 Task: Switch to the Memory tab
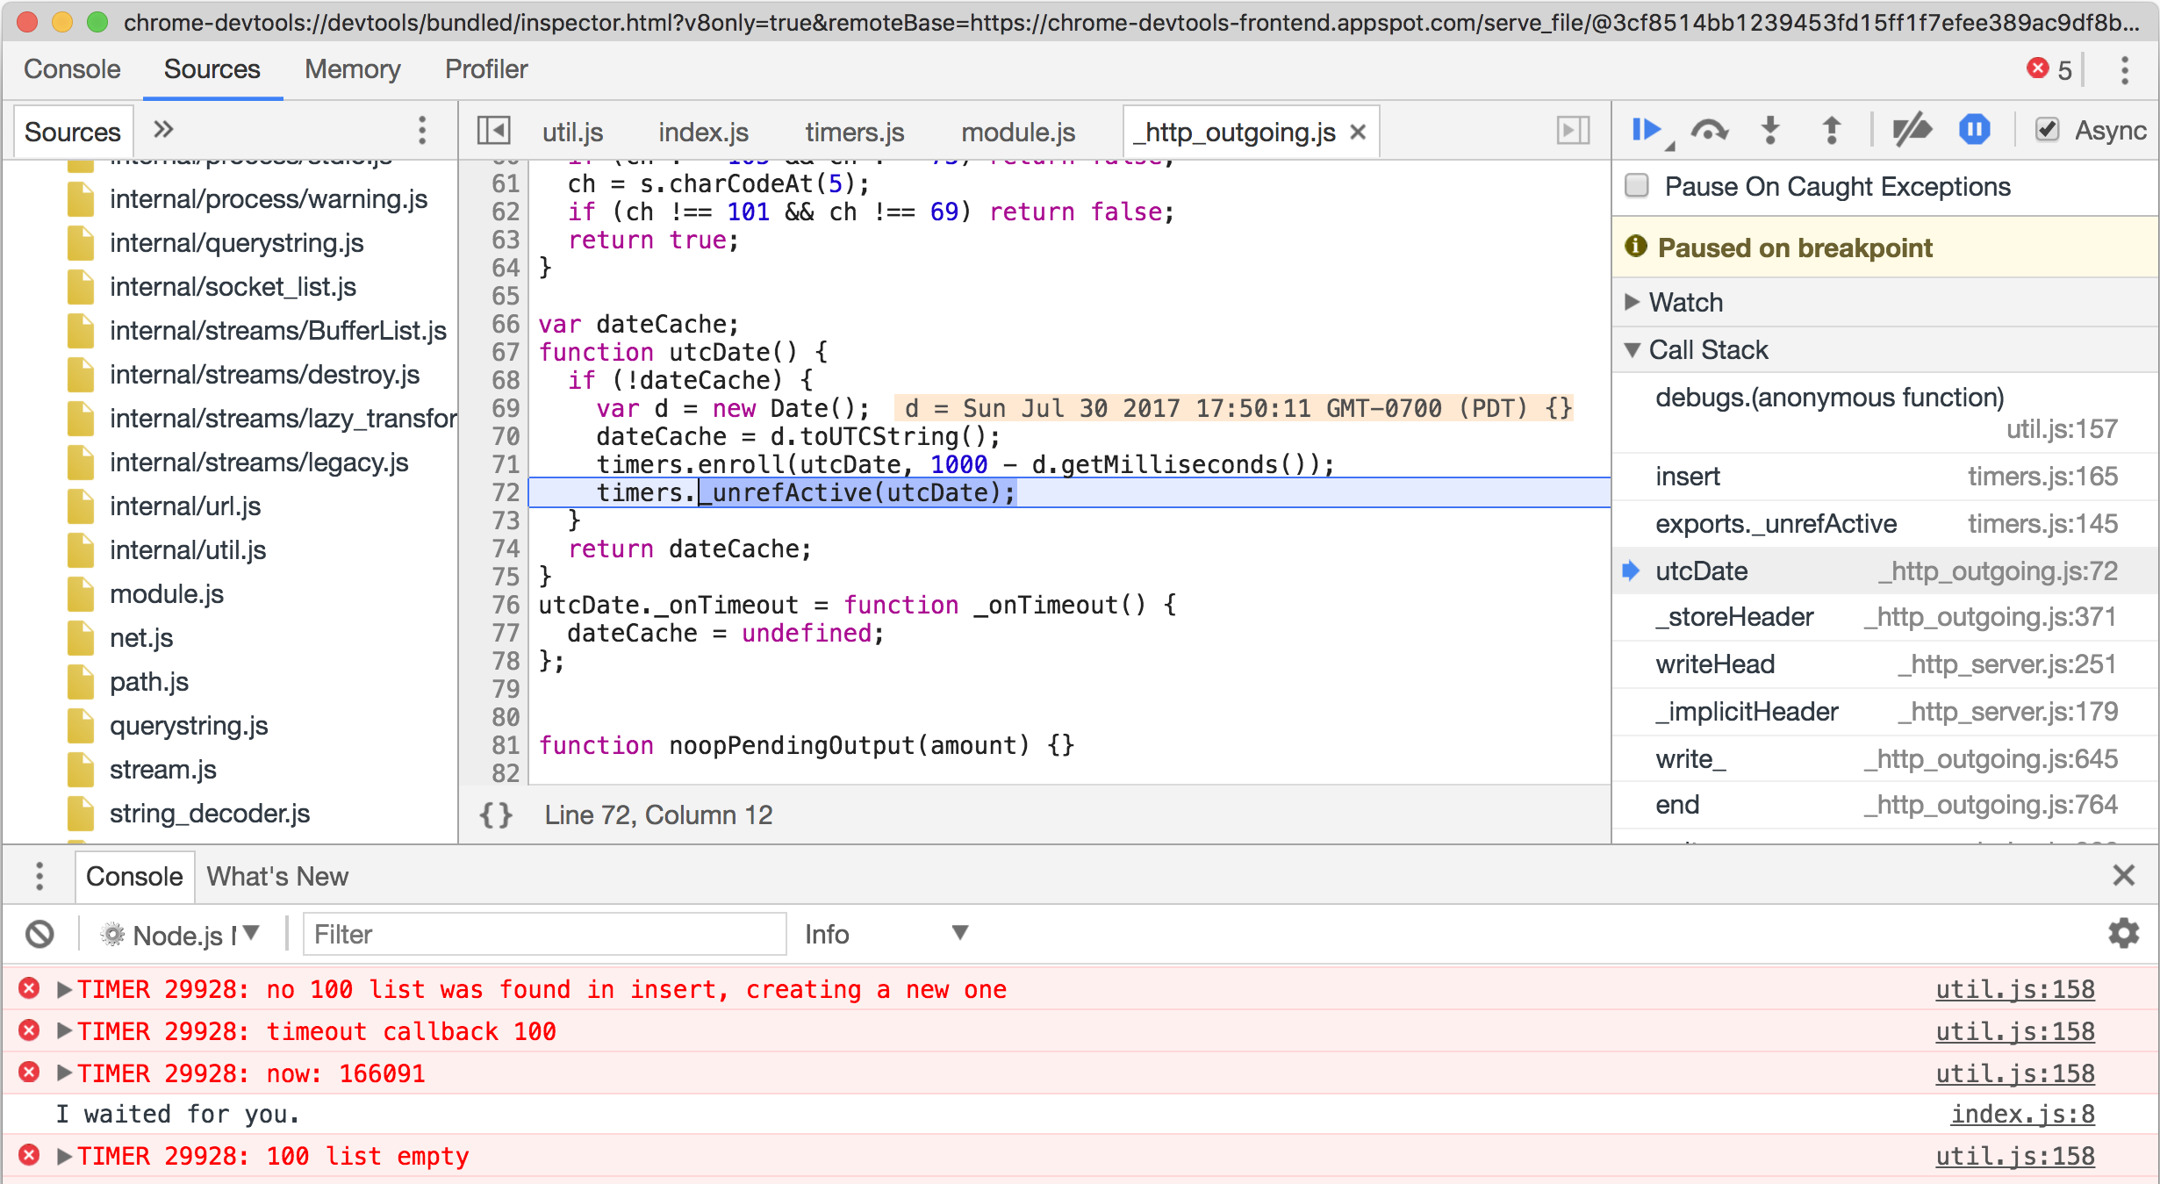(353, 69)
